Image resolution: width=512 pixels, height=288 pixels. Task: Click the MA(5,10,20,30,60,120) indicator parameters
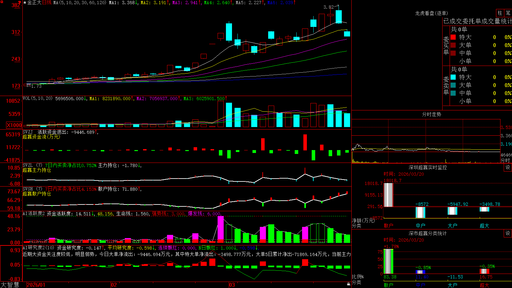pyautogui.click(x=80, y=3)
